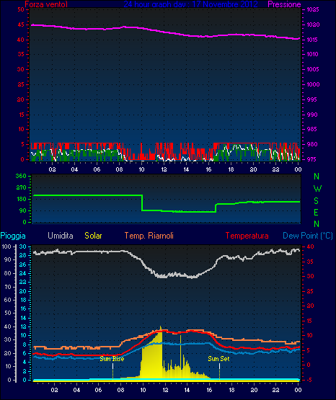The image size is (336, 400).
Task: Click the green 'S' compass letter
Action: tap(316, 201)
